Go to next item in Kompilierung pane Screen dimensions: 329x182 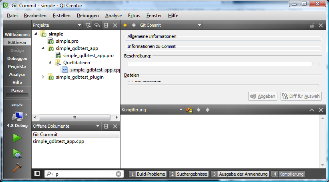tap(207, 110)
